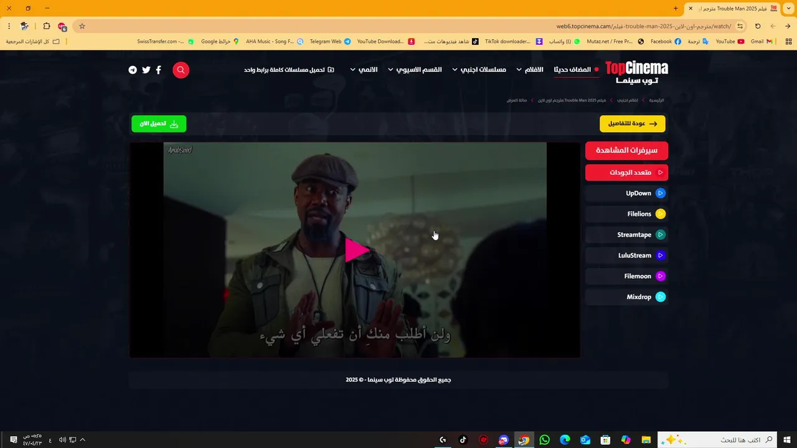Open YouTube Download bookmark
The image size is (797, 448).
pyautogui.click(x=385, y=42)
